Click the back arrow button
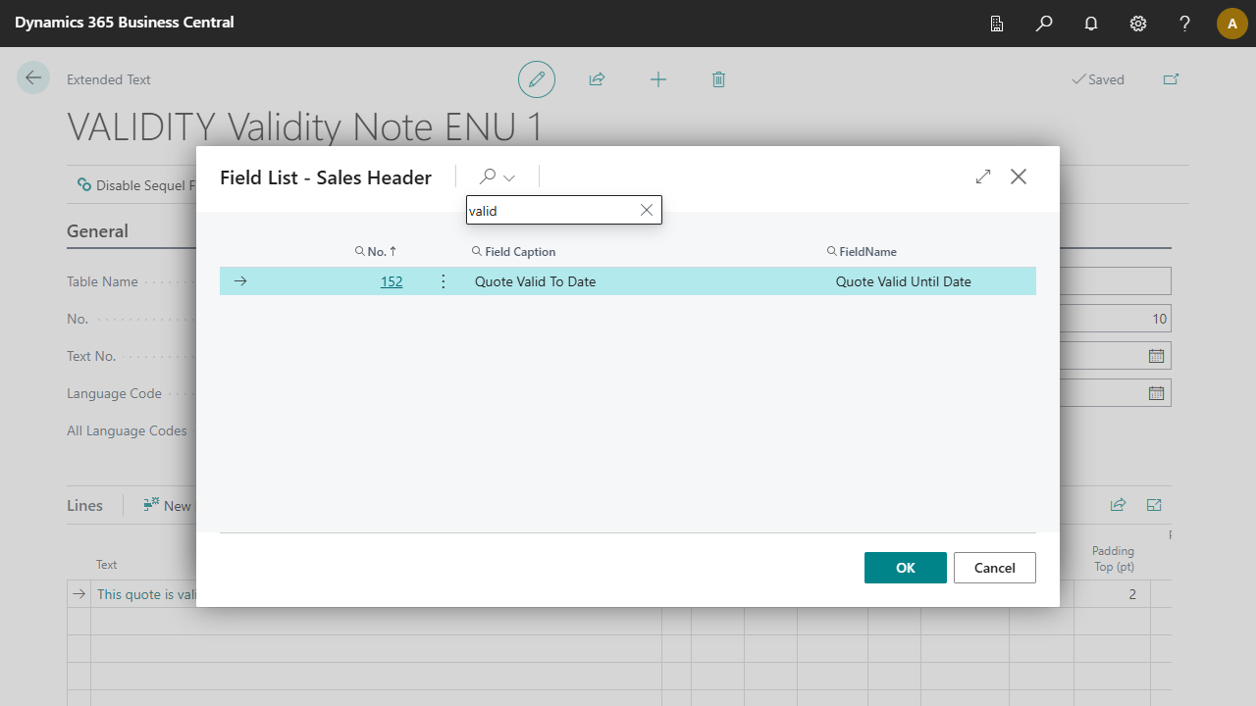 tap(33, 78)
